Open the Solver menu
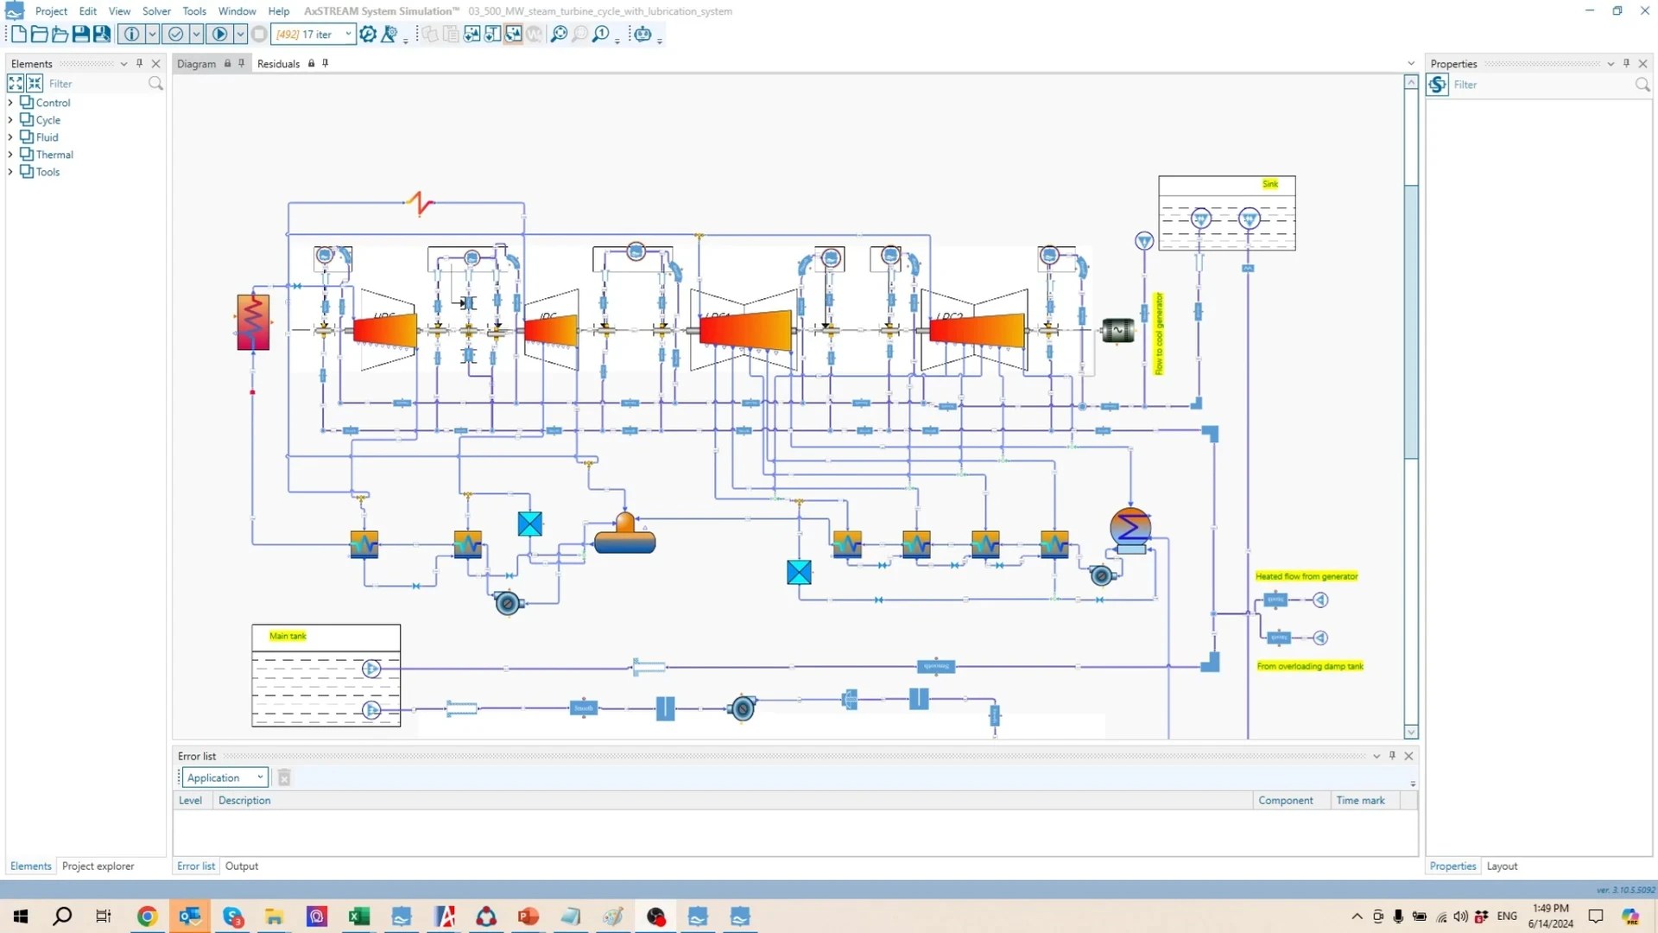 tap(156, 11)
